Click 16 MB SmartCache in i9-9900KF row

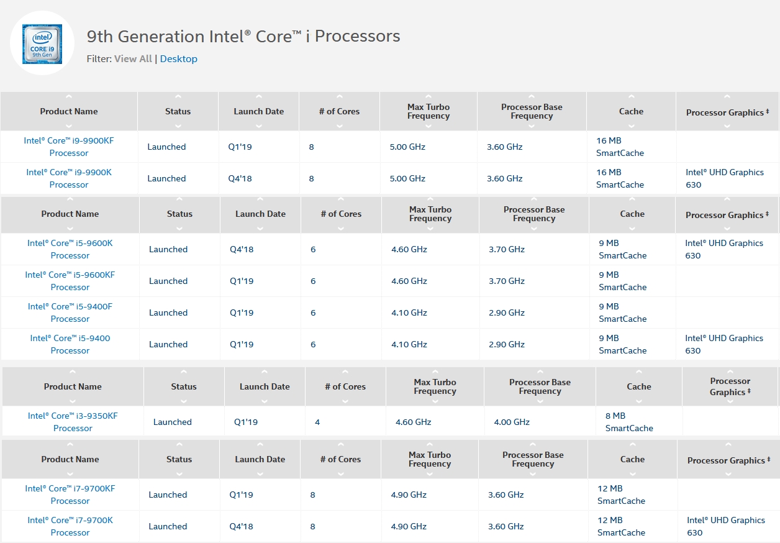[x=620, y=147]
